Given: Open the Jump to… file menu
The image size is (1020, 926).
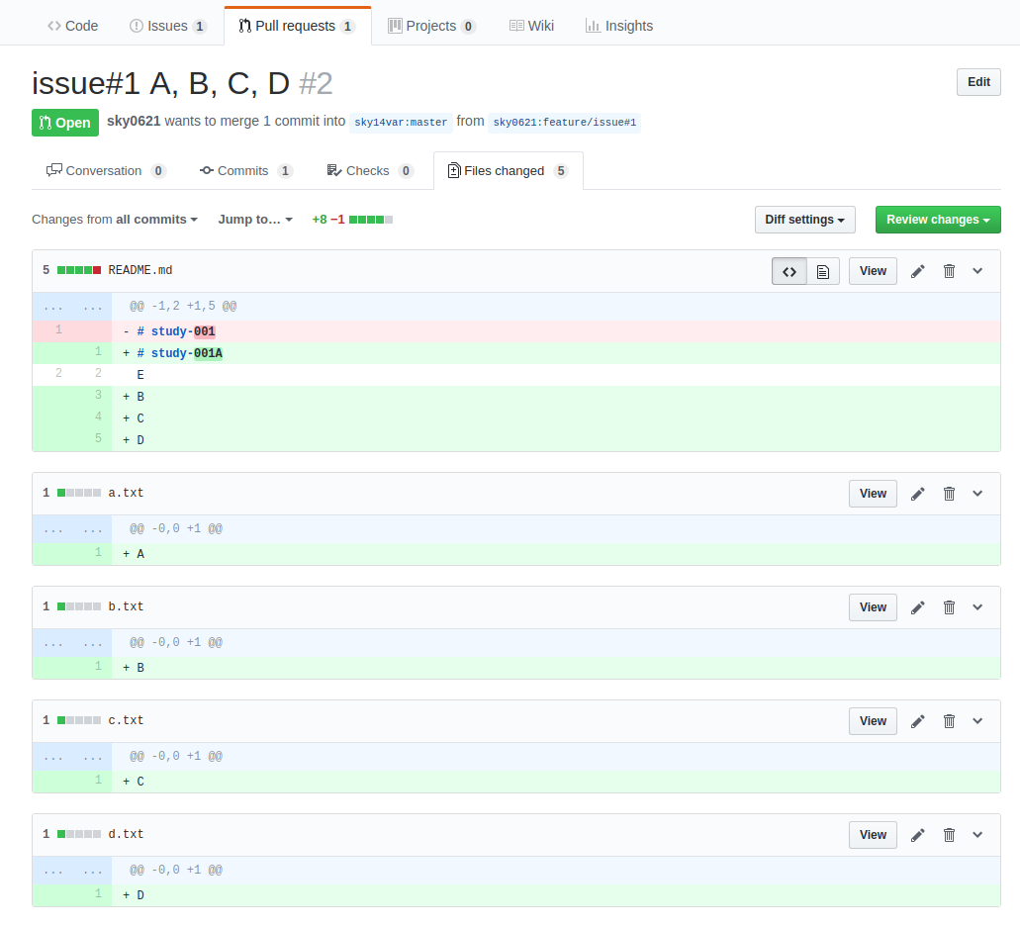Looking at the screenshot, I should [255, 220].
